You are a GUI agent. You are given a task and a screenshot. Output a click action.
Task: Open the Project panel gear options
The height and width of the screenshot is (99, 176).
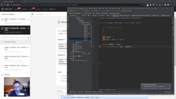tap(88, 16)
